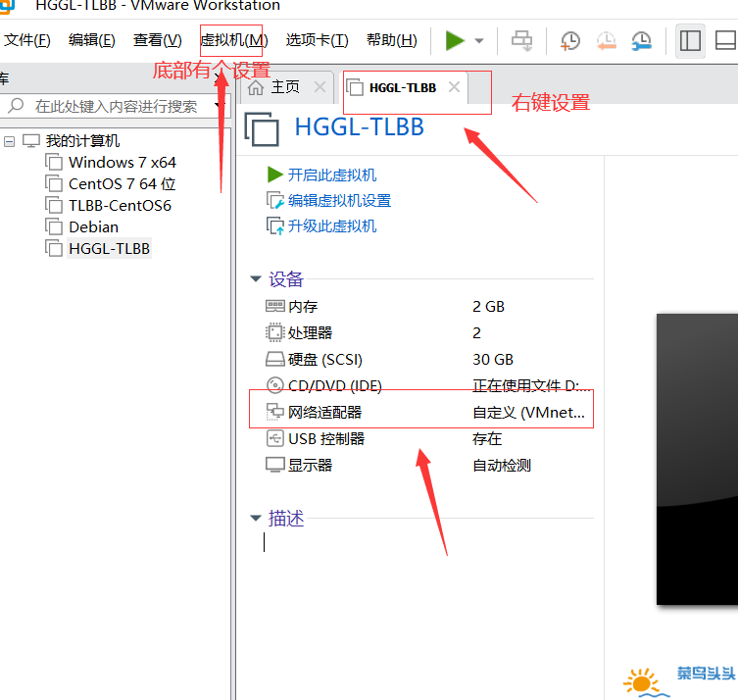738x700 pixels.
Task: Click the hard disk icon
Action: click(274, 359)
